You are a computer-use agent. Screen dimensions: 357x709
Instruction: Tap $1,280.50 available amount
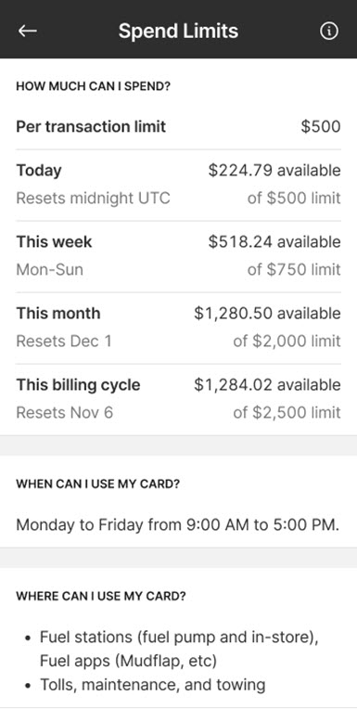[x=267, y=314]
